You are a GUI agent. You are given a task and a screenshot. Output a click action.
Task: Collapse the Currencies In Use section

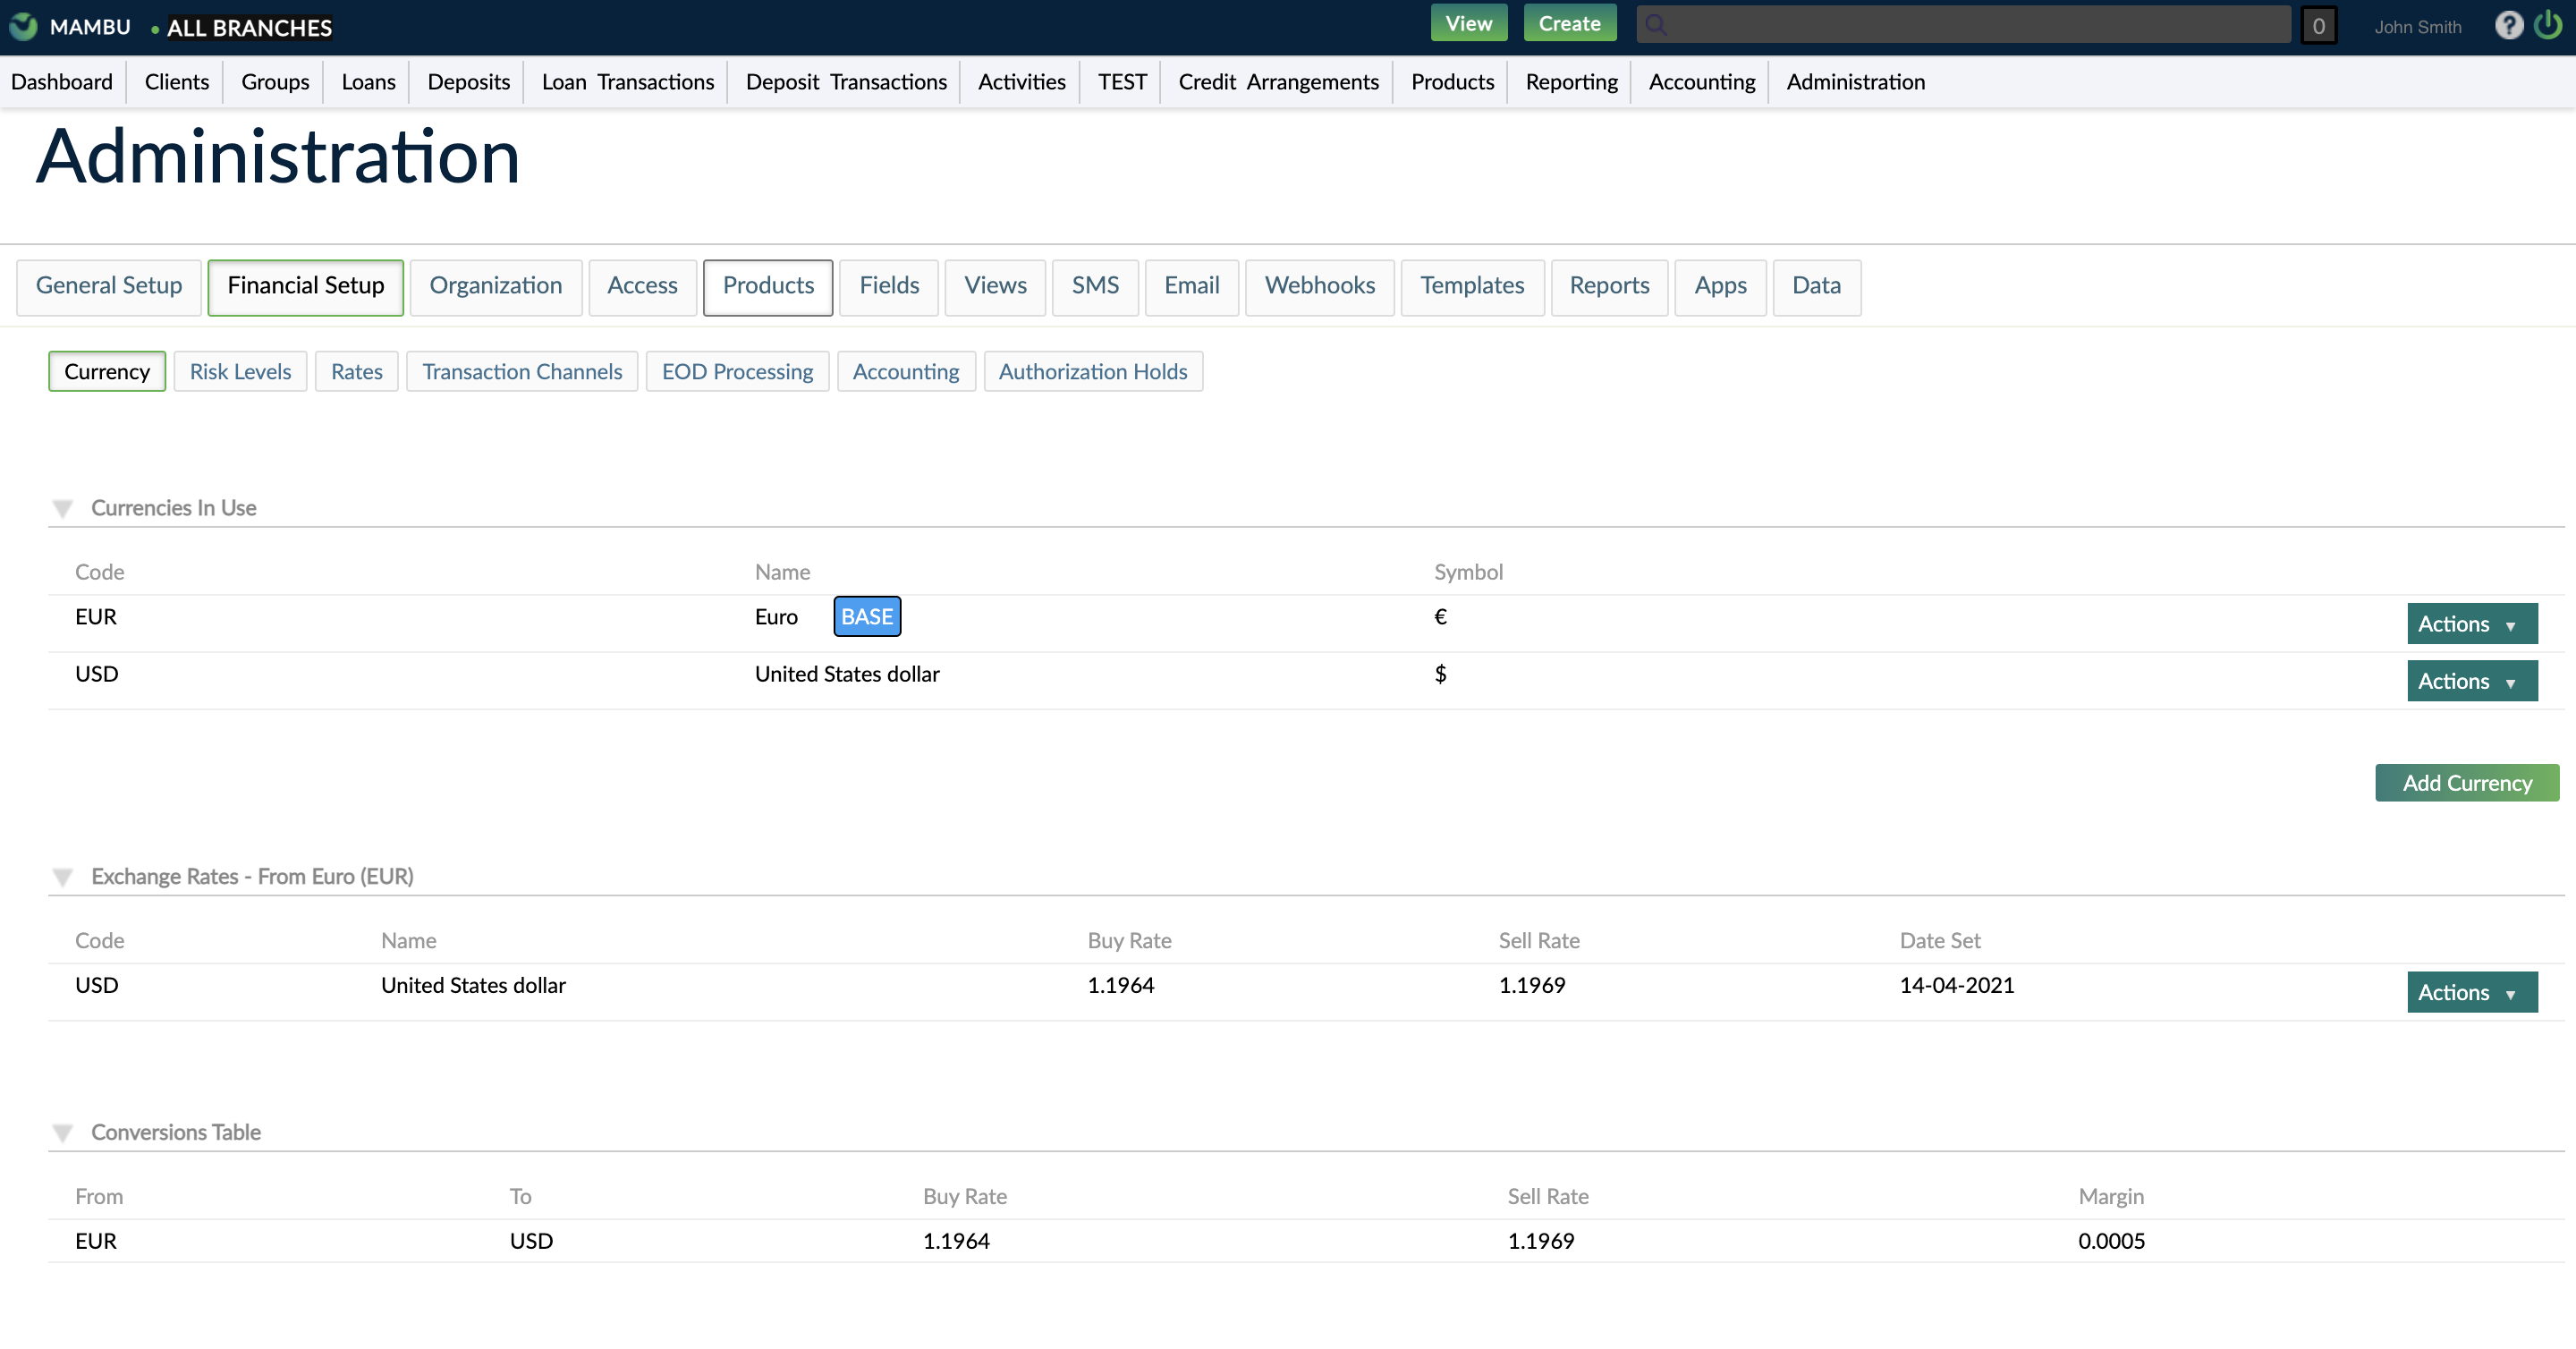coord(63,508)
